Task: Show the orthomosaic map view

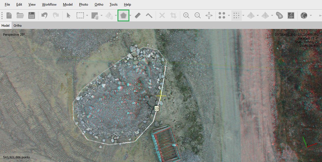Action: pyautogui.click(x=291, y=15)
